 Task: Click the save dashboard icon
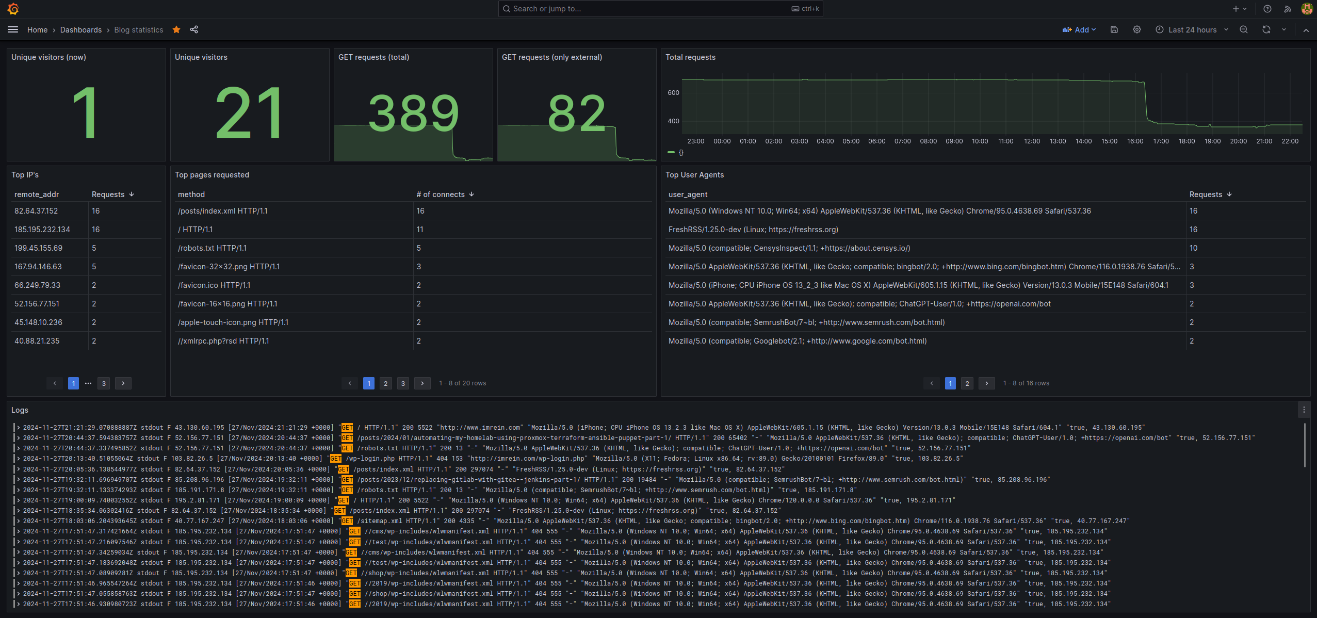pos(1114,30)
